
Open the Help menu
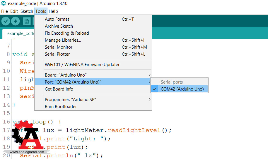53,11
